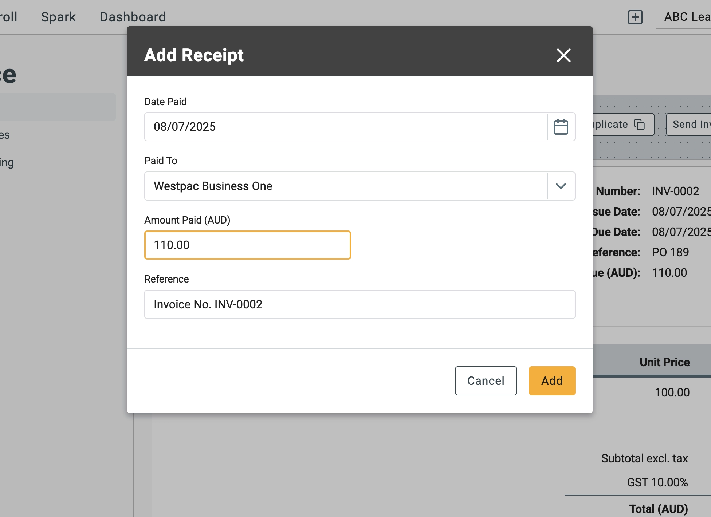This screenshot has height=517, width=711.
Task: Go to the Dashboard menu item
Action: tap(133, 17)
